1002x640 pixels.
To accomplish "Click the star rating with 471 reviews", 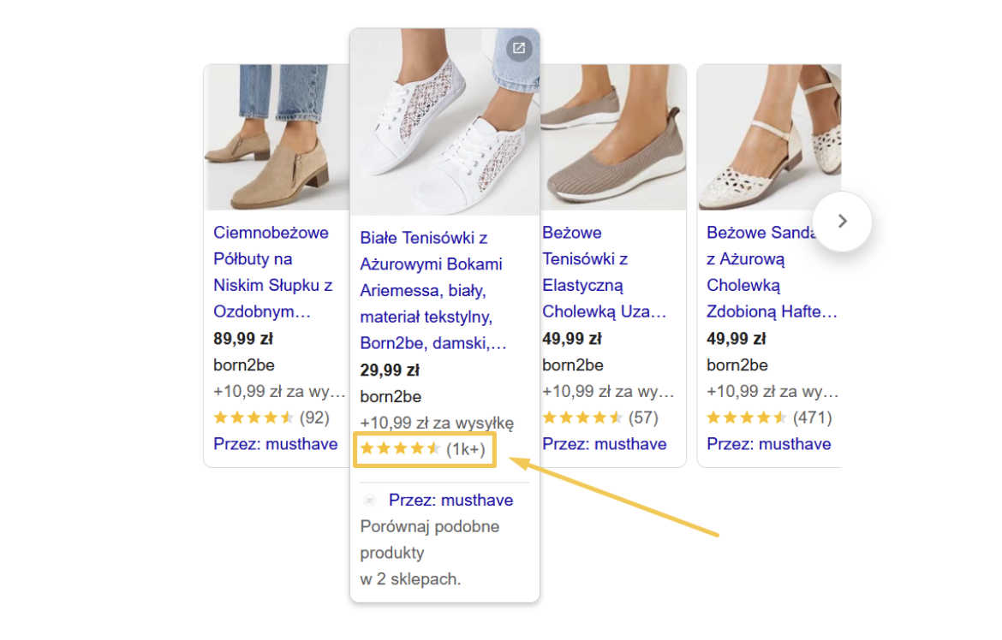I will tap(769, 418).
